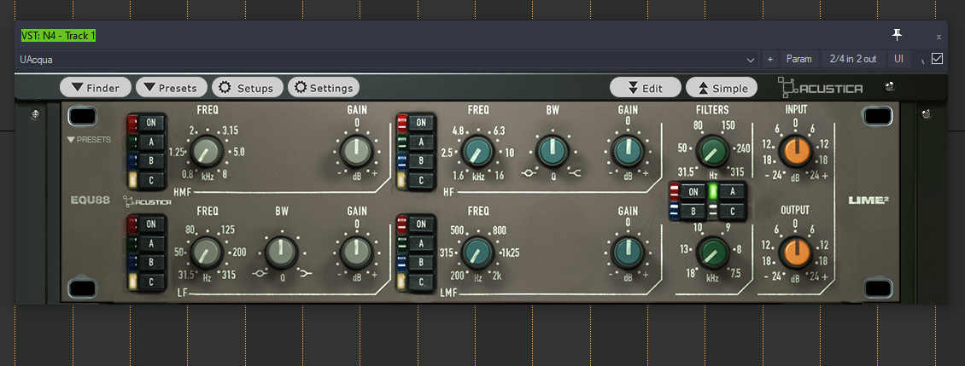The image size is (965, 366).
Task: Click the orange OUTPUT knob
Action: 795,253
